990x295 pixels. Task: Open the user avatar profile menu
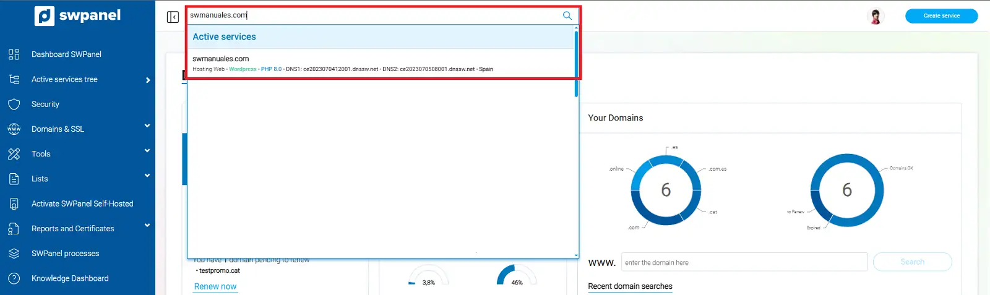tap(876, 17)
